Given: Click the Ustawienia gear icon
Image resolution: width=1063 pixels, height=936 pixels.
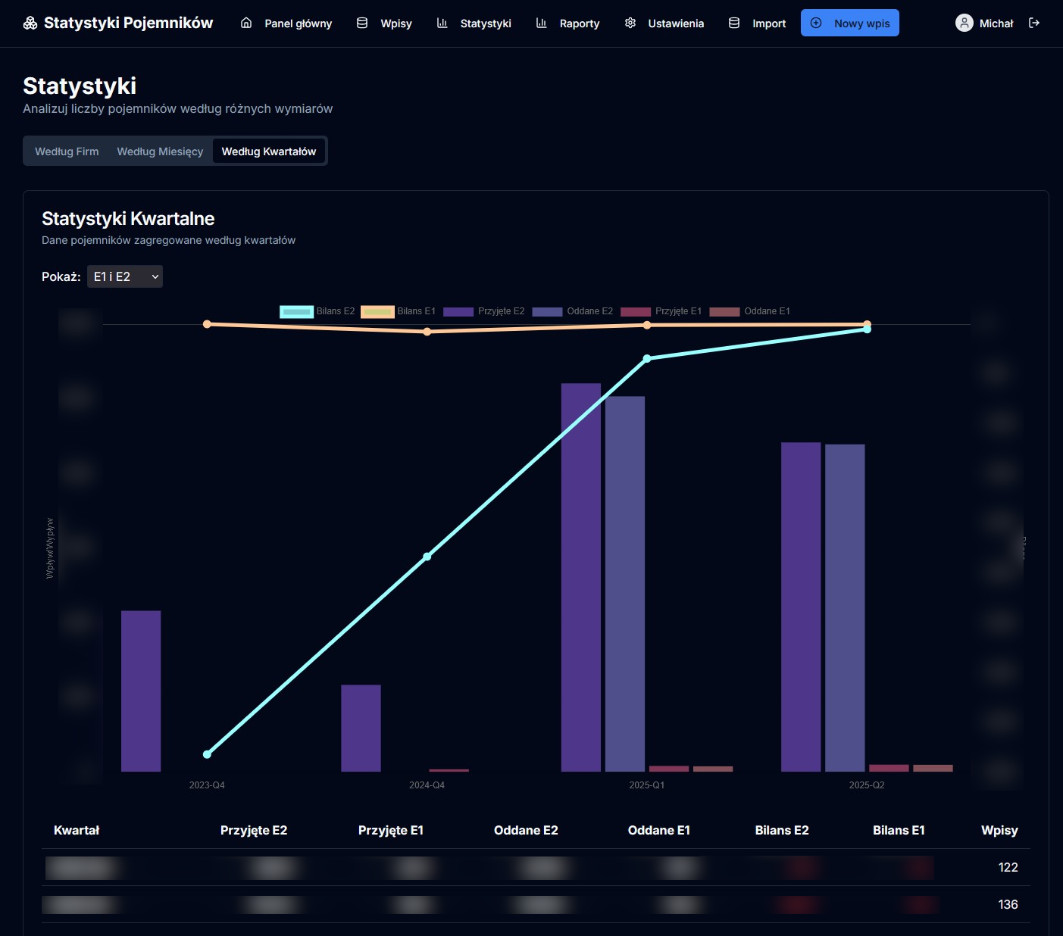Looking at the screenshot, I should (x=630, y=23).
